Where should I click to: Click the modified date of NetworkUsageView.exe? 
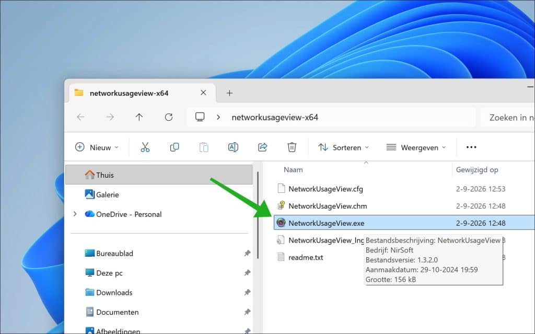click(481, 223)
